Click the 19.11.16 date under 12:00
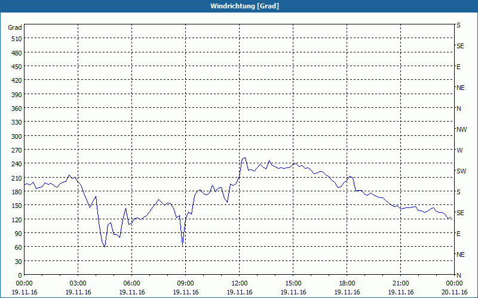 pyautogui.click(x=240, y=293)
